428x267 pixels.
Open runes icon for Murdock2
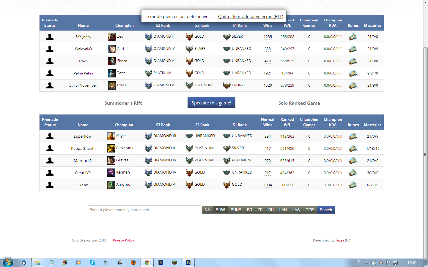pos(353,160)
